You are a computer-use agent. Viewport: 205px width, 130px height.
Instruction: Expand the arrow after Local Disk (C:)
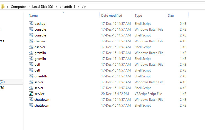[56, 7]
